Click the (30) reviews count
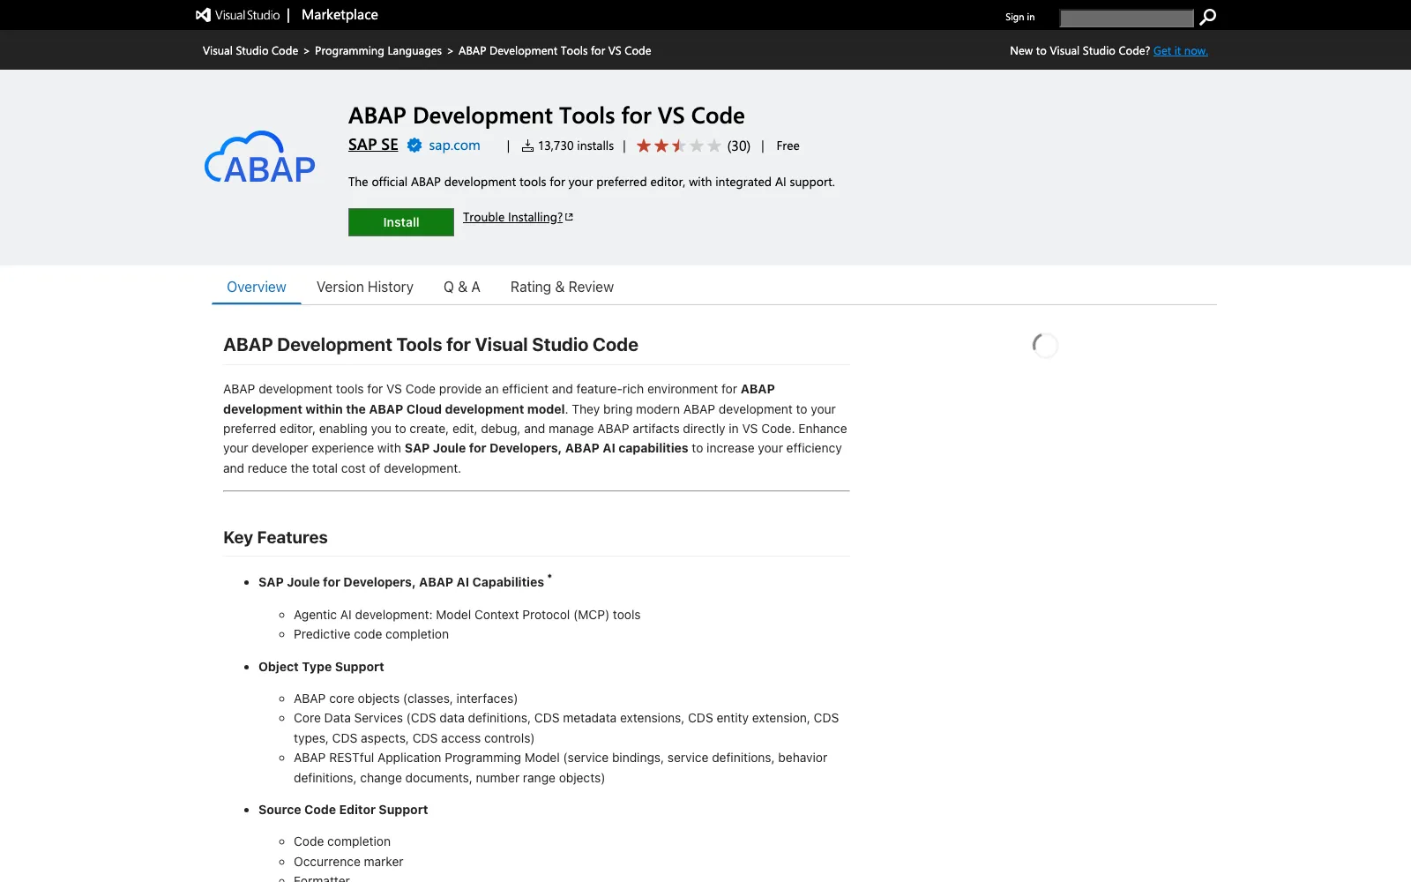The width and height of the screenshot is (1411, 882). pyautogui.click(x=739, y=146)
